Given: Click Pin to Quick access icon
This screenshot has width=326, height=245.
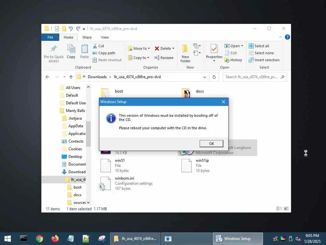Looking at the screenshot, I should click(53, 49).
